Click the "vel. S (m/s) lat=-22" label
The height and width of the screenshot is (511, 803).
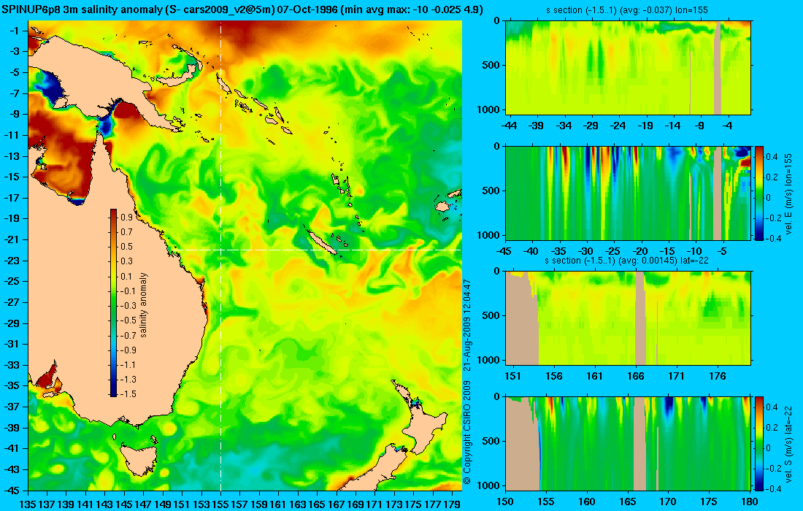point(788,443)
